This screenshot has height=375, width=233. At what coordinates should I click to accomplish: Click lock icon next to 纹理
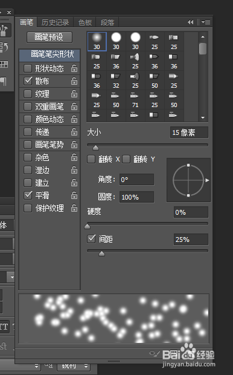[x=74, y=94]
